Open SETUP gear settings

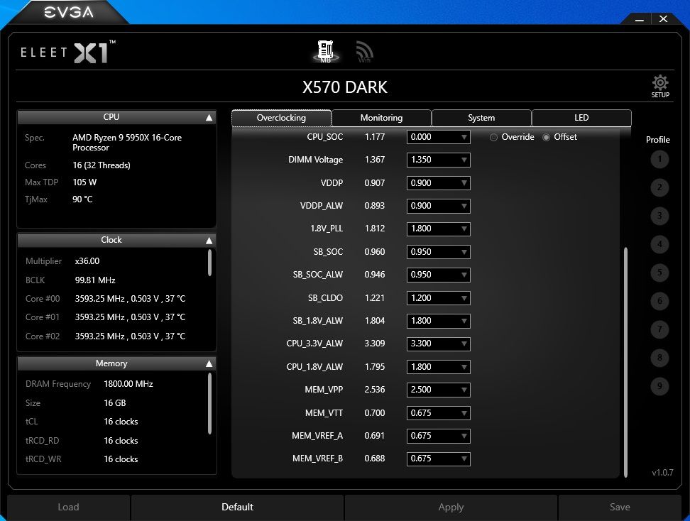[x=660, y=87]
